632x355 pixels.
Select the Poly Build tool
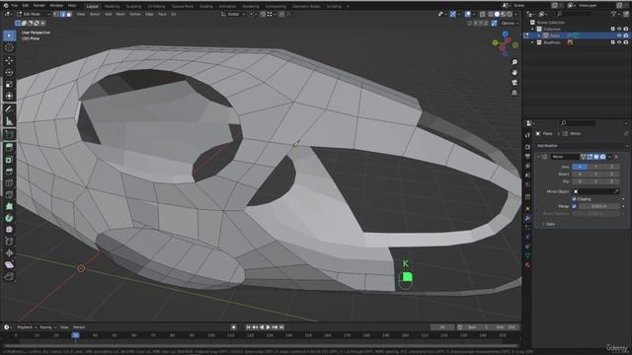[x=9, y=206]
